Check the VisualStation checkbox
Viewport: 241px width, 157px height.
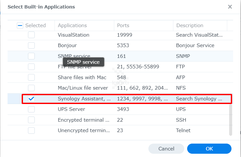[31, 35]
